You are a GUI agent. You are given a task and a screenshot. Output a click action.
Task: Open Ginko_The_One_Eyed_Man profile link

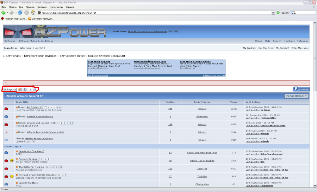pyautogui.click(x=202, y=153)
